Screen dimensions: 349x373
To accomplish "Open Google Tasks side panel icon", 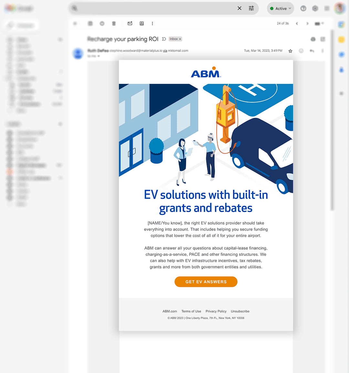I will (x=341, y=54).
